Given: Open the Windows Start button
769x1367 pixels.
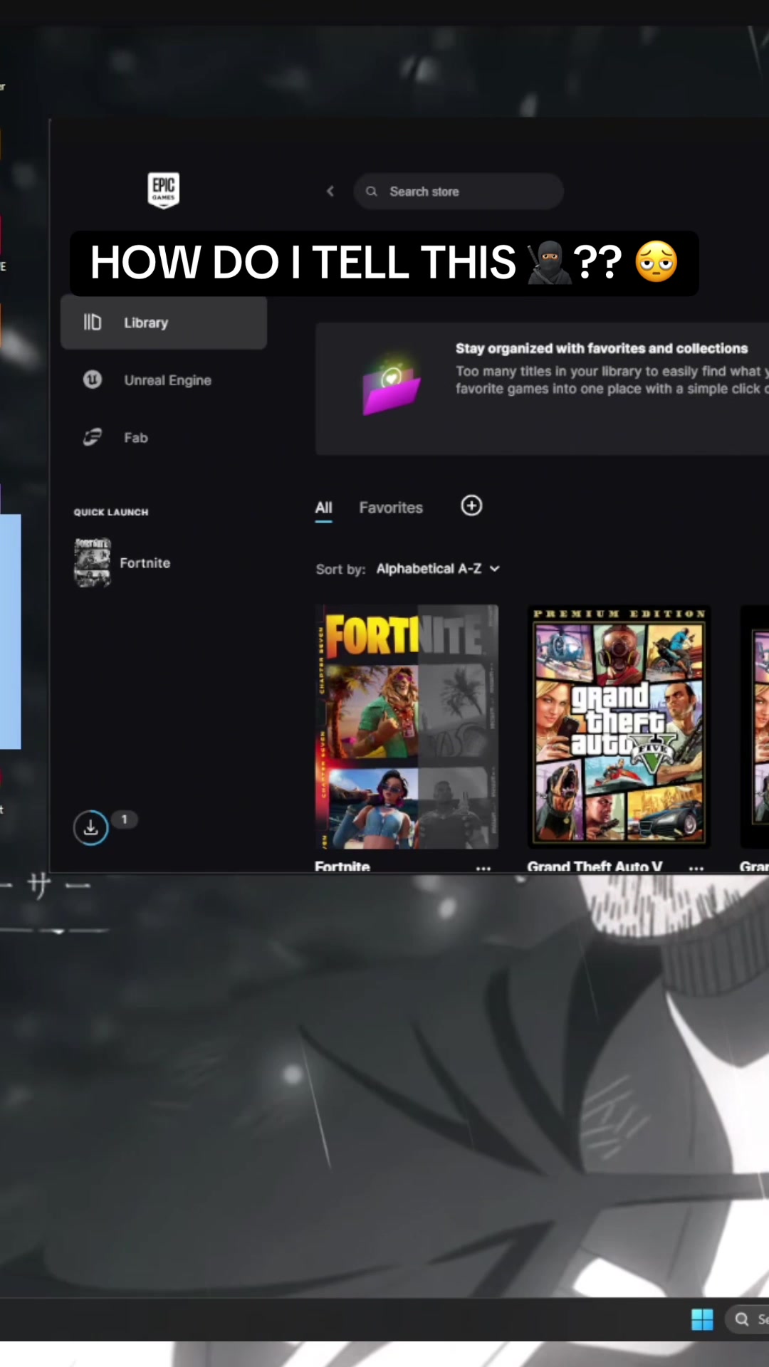Looking at the screenshot, I should point(702,1319).
